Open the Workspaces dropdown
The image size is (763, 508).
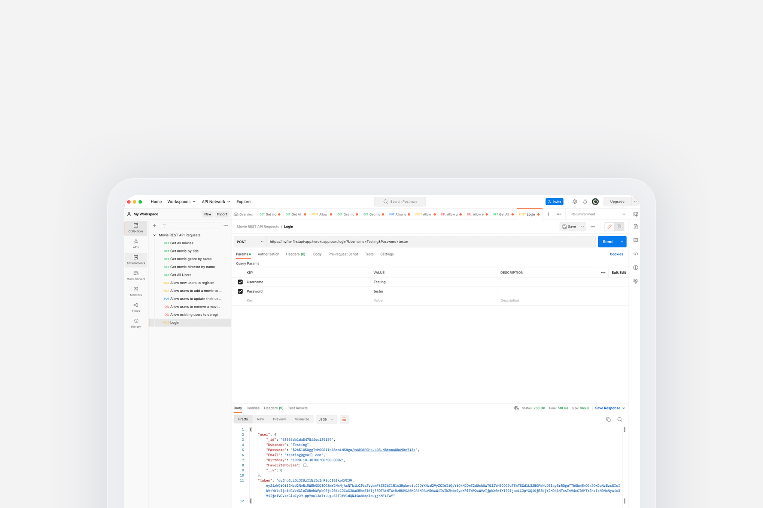[181, 202]
